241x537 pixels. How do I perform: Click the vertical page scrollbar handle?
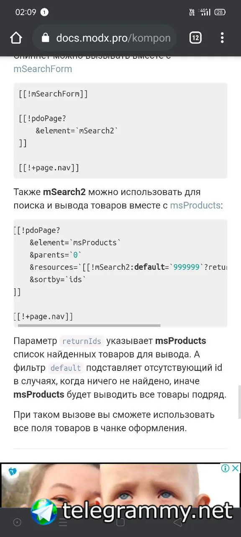239,402
